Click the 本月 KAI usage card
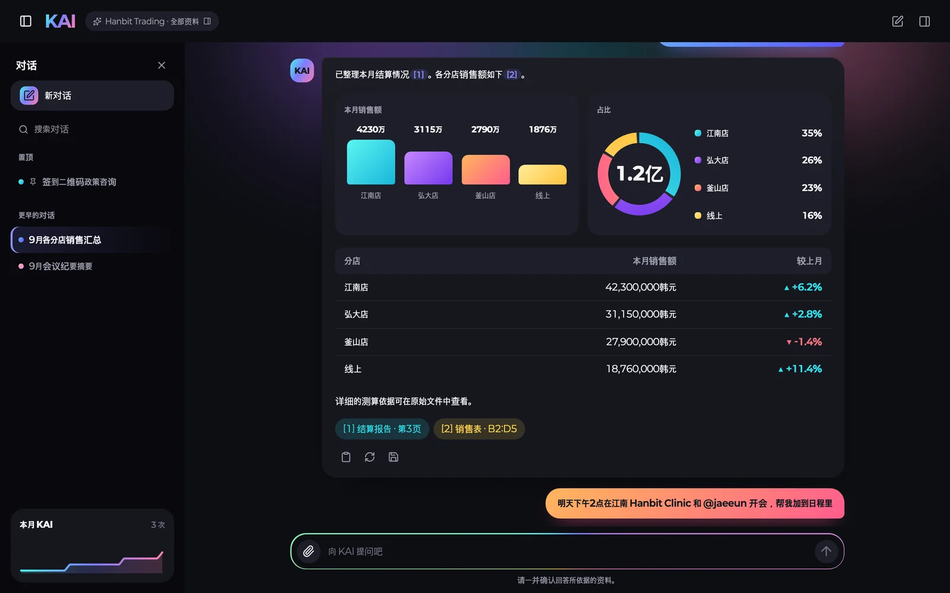This screenshot has width=950, height=593. coord(92,546)
